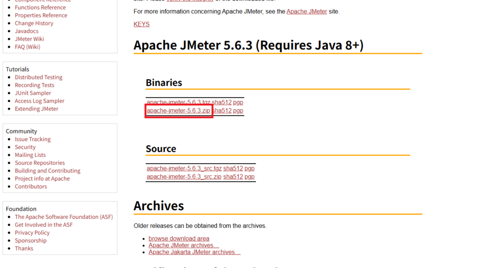The image size is (481, 268).
Task: Open pgp signature for source tgz
Action: [249, 168]
